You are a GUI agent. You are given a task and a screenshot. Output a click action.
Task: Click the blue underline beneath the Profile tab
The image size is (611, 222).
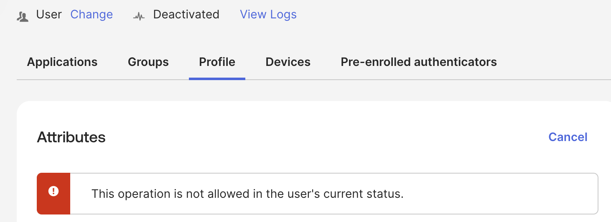click(x=217, y=78)
